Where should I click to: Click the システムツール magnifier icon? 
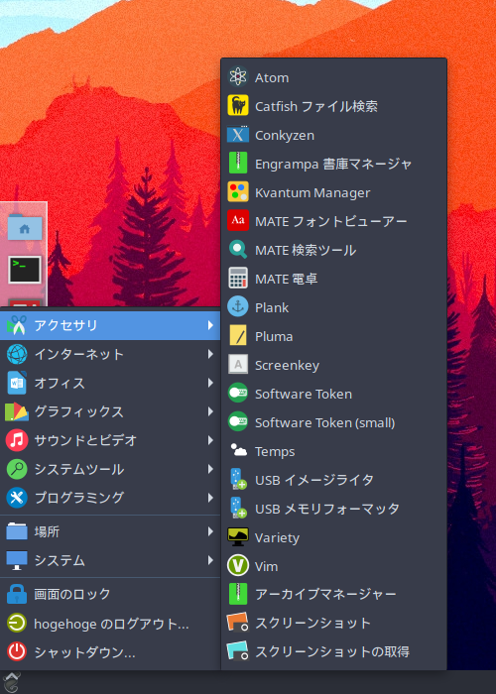click(17, 469)
